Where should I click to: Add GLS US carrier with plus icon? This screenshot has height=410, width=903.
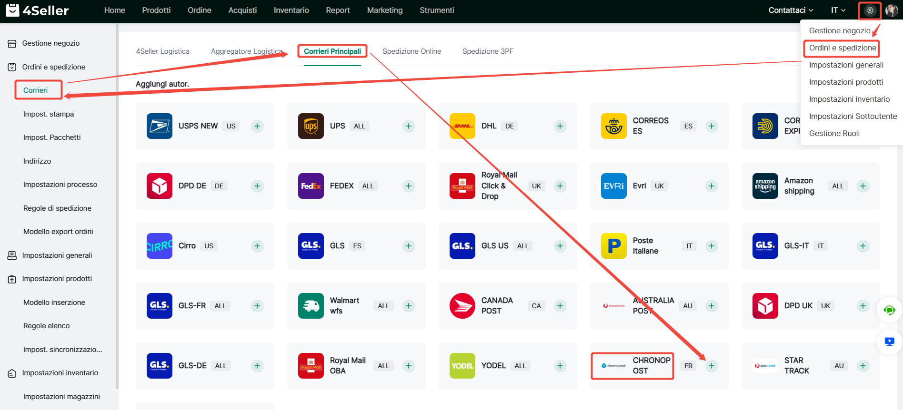(560, 246)
